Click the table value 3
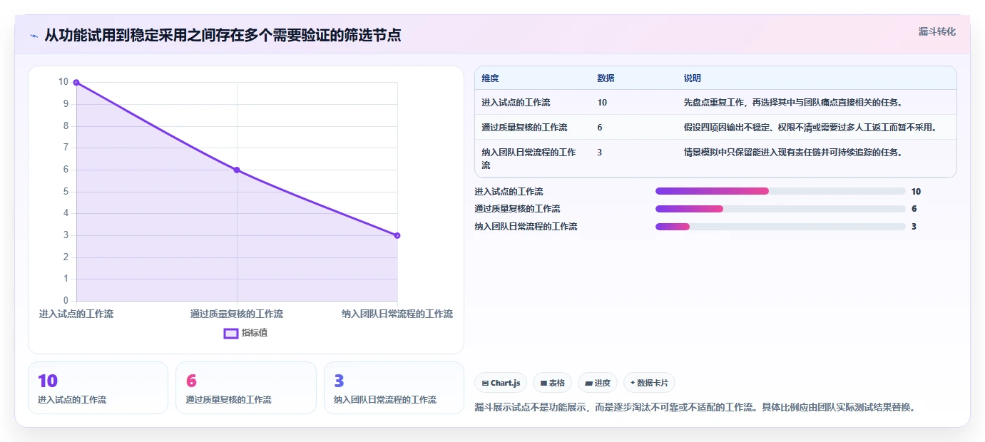 pyautogui.click(x=600, y=153)
